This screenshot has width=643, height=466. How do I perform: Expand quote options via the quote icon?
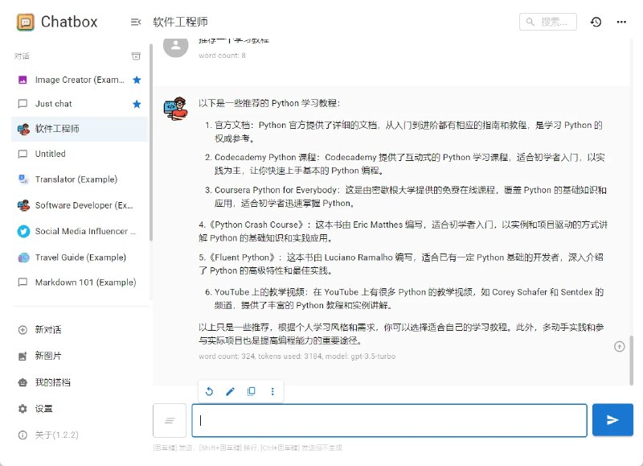(x=169, y=419)
